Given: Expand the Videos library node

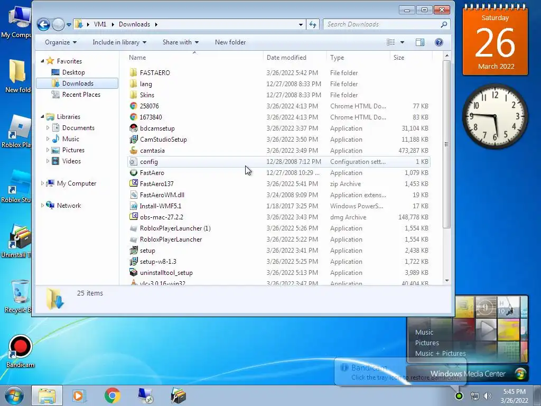Looking at the screenshot, I should tap(48, 161).
